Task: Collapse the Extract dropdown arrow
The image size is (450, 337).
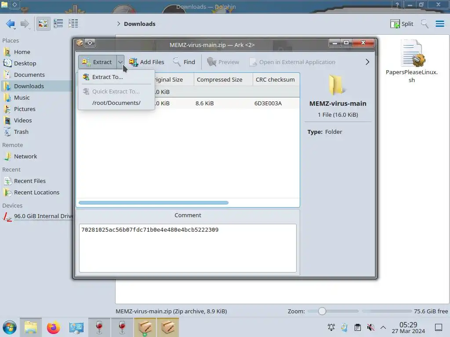Action: 120,62
